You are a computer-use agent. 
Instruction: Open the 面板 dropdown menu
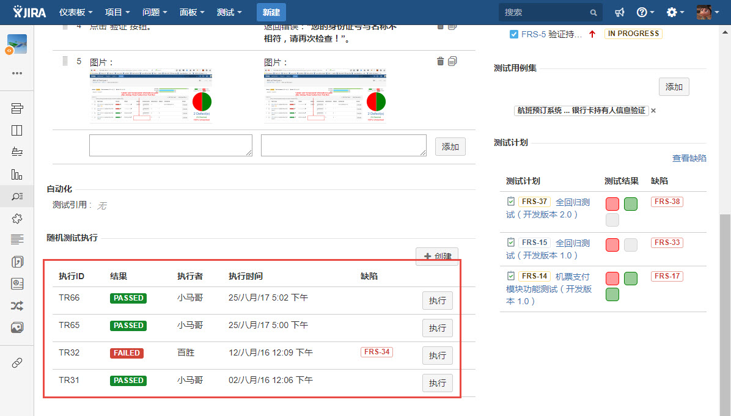click(191, 13)
